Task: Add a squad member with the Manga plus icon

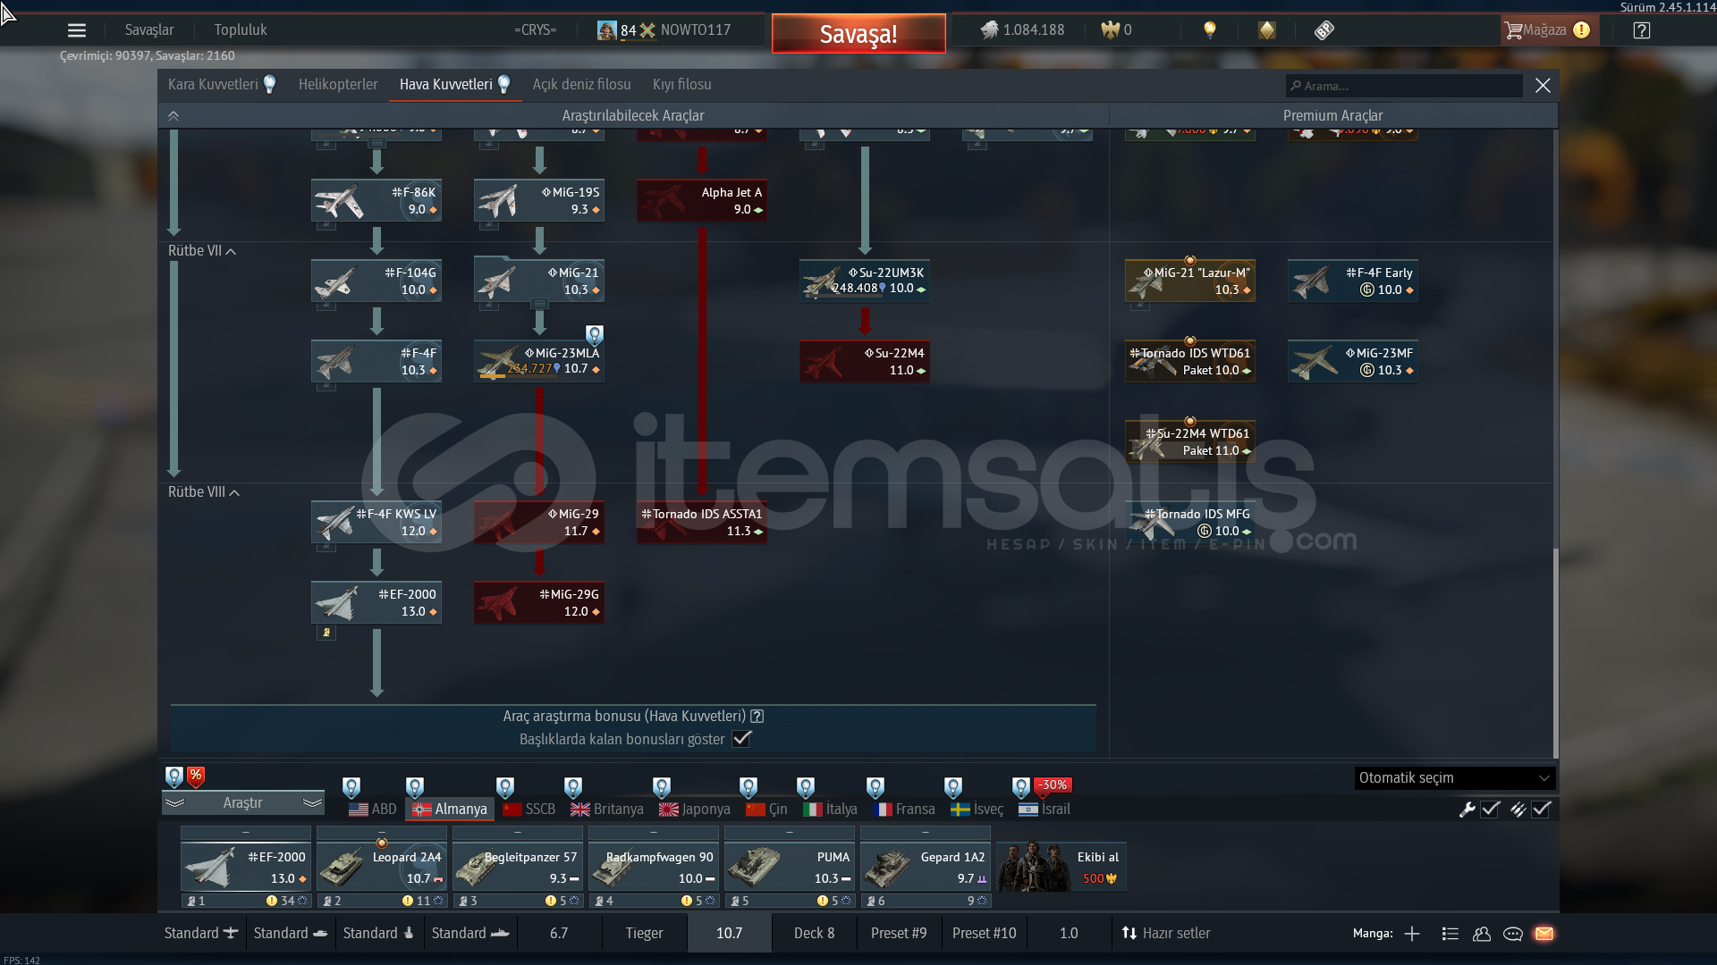Action: [x=1412, y=934]
